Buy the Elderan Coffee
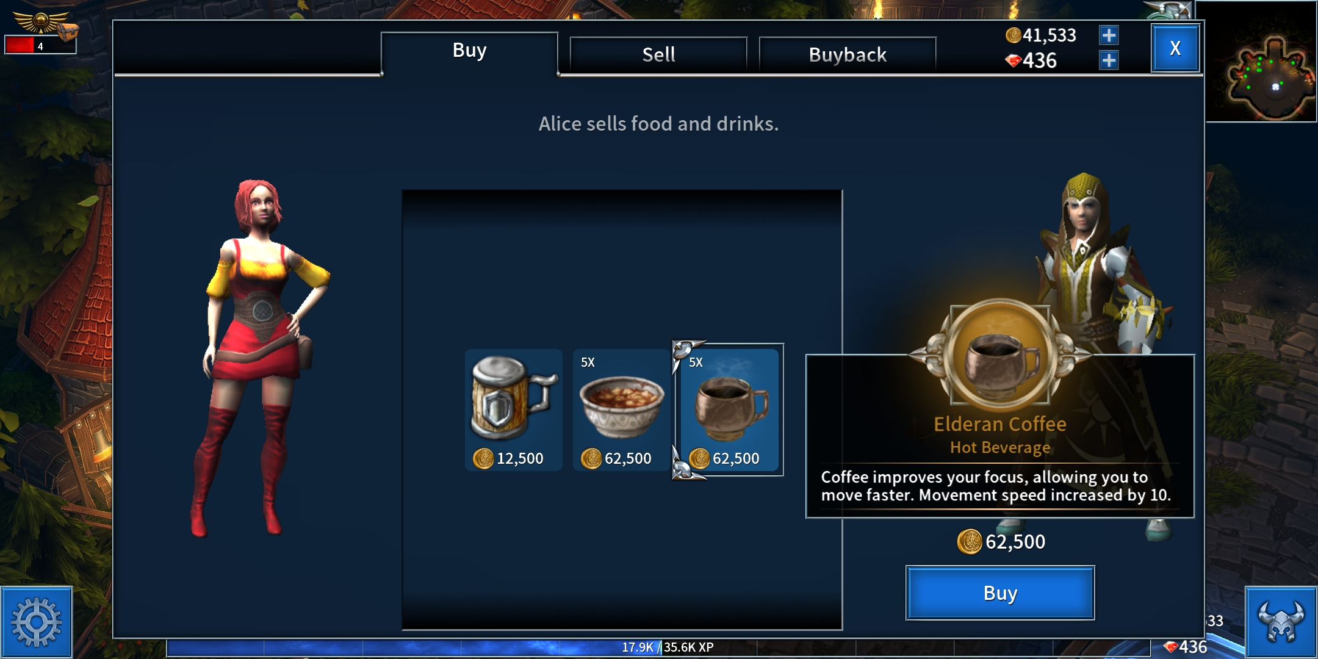1318x659 pixels. (x=1000, y=593)
